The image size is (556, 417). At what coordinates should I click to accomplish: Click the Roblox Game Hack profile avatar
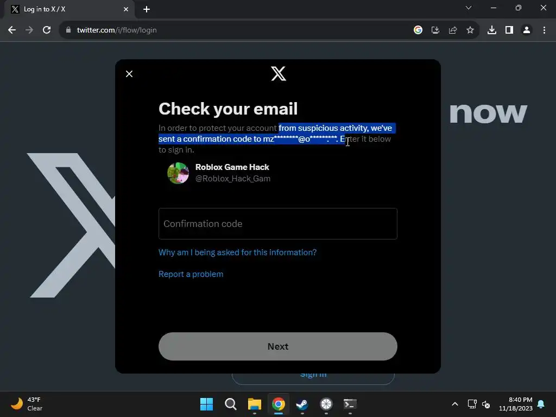[178, 173]
